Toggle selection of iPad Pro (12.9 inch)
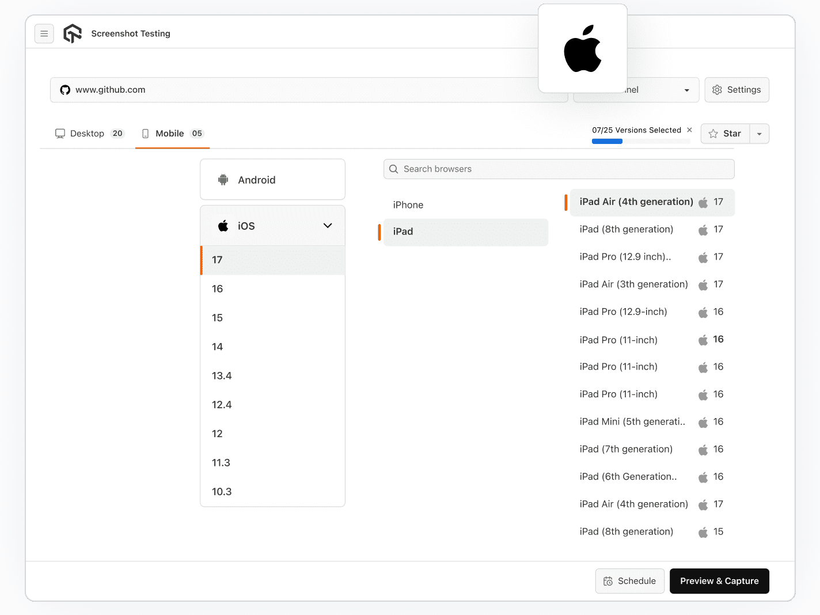Viewport: 820px width, 615px height. point(625,257)
